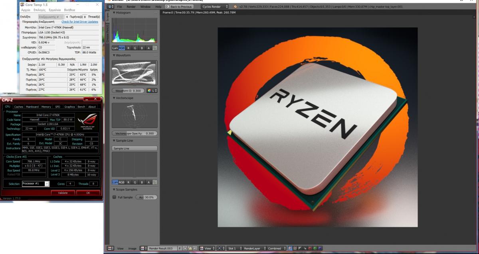Show only R channel in Histogram
Image resolution: width=479 pixels, height=254 pixels.
pyautogui.click(x=129, y=48)
